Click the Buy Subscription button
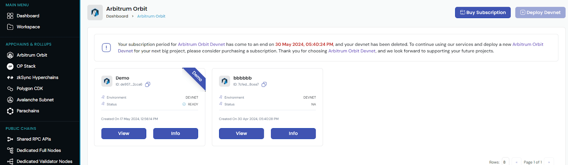568x165 pixels. point(483,12)
